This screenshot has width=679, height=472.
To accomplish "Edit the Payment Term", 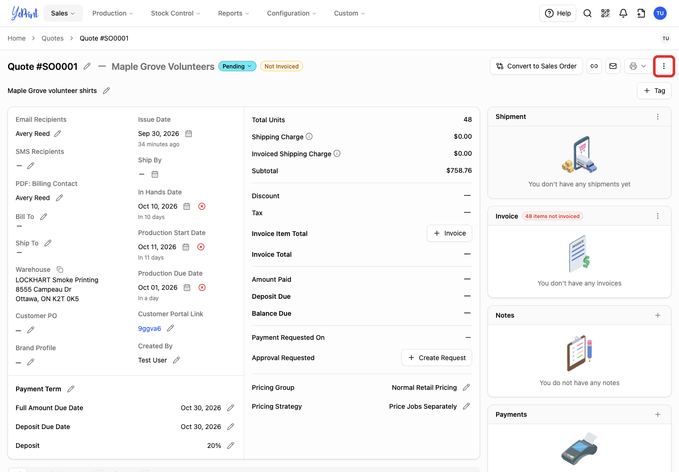I will click(71, 389).
